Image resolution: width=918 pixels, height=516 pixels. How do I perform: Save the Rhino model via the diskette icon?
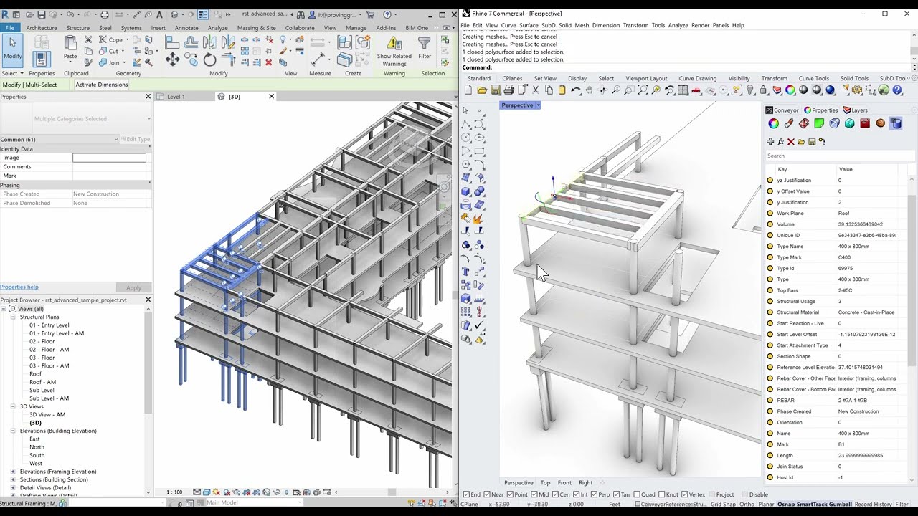(x=495, y=90)
